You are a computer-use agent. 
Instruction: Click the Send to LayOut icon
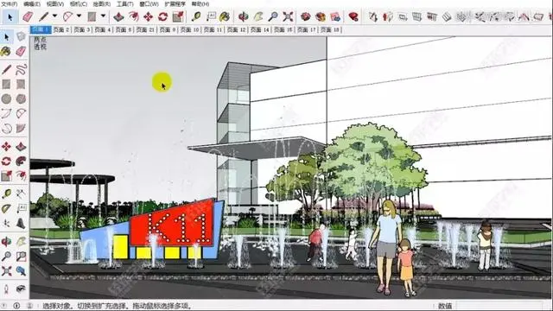[x=335, y=16]
